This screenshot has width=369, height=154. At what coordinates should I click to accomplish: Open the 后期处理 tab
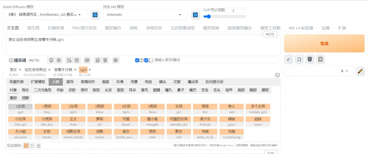56,28
